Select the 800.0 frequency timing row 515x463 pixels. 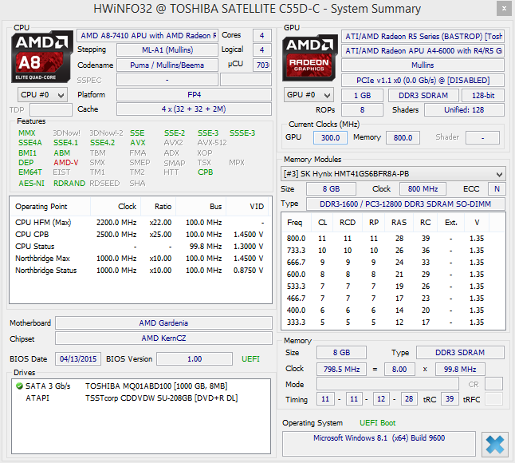(x=393, y=239)
